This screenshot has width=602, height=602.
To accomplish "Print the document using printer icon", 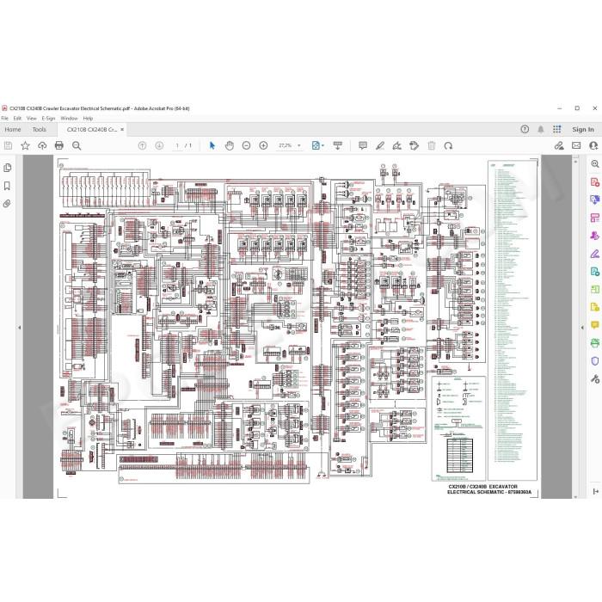I will [59, 145].
